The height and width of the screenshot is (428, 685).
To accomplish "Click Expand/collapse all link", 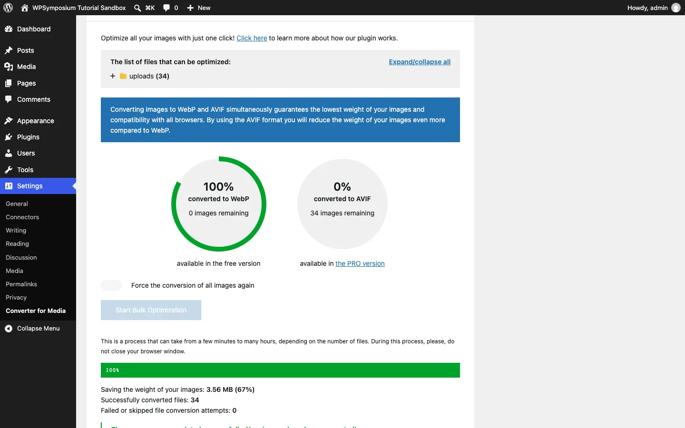I will click(x=420, y=62).
